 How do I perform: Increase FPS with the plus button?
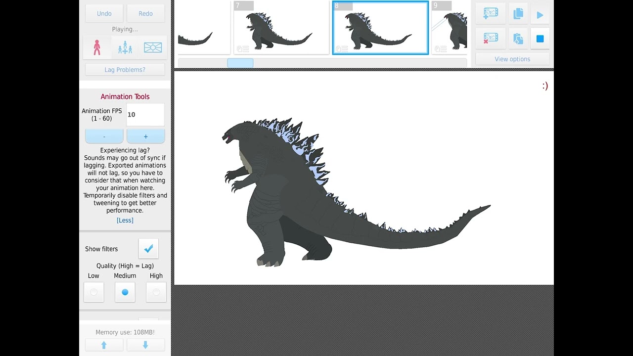[145, 136]
